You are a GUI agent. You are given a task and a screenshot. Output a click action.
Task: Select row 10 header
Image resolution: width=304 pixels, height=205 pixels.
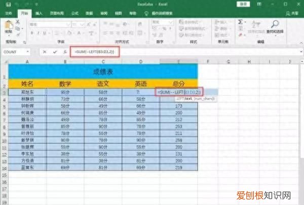point(4,141)
